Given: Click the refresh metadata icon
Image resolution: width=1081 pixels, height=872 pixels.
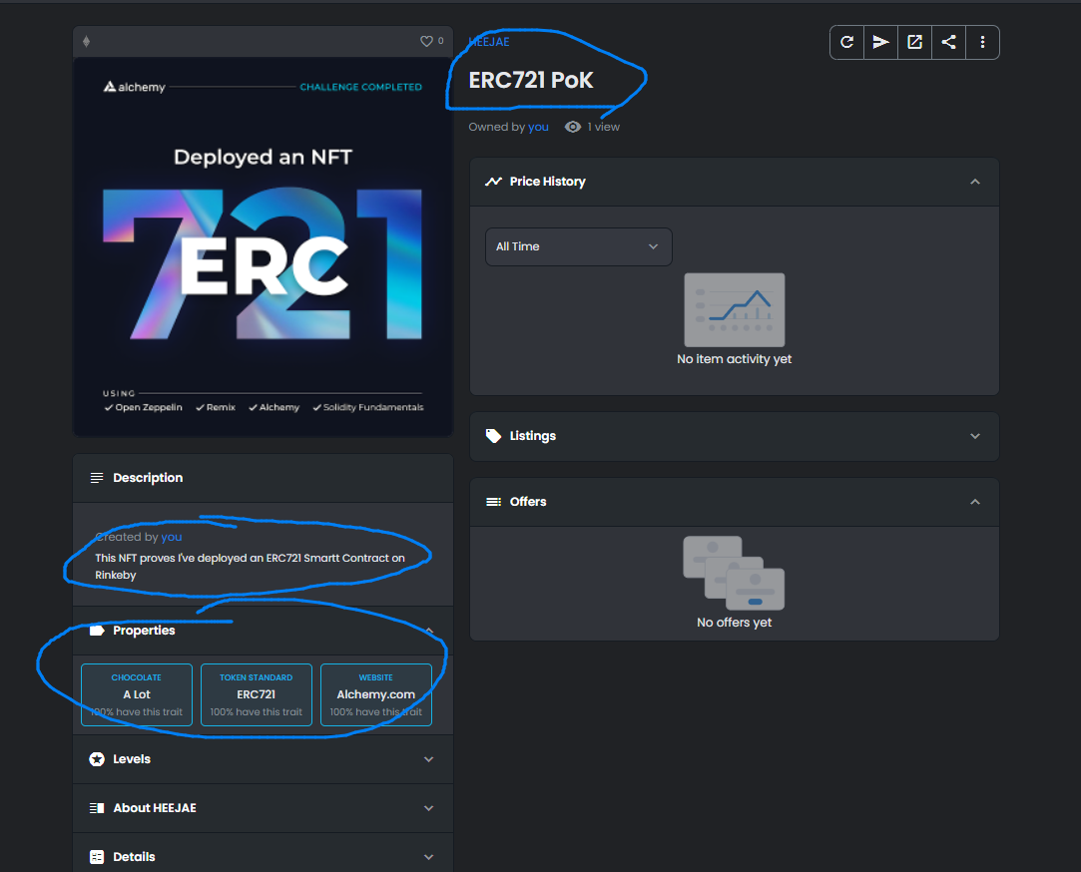Looking at the screenshot, I should (x=846, y=42).
